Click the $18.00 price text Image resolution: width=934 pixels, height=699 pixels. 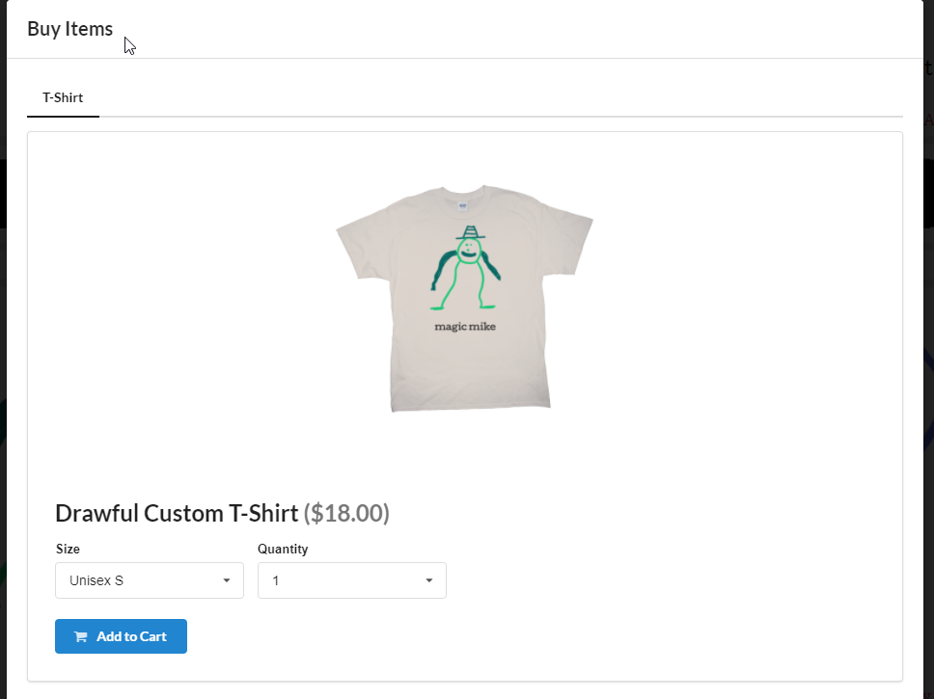[x=346, y=513]
